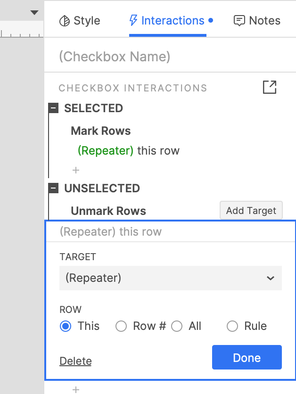
Task: Collapse the SELECTED event section
Action: [x=54, y=108]
